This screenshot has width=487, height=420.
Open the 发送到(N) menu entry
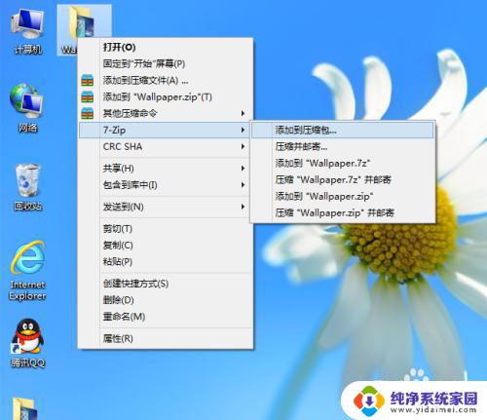[x=166, y=207]
